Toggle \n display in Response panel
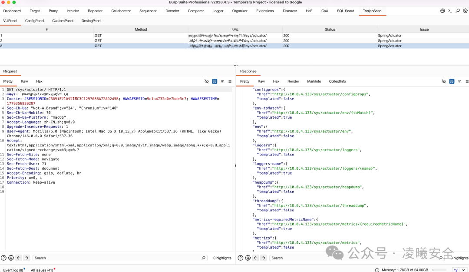This screenshot has height=272, width=469. (x=460, y=81)
